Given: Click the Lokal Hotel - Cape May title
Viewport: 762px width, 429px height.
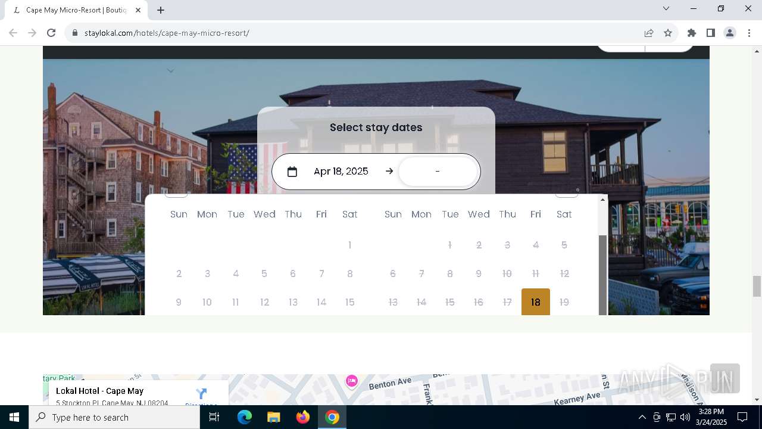Looking at the screenshot, I should coord(99,391).
